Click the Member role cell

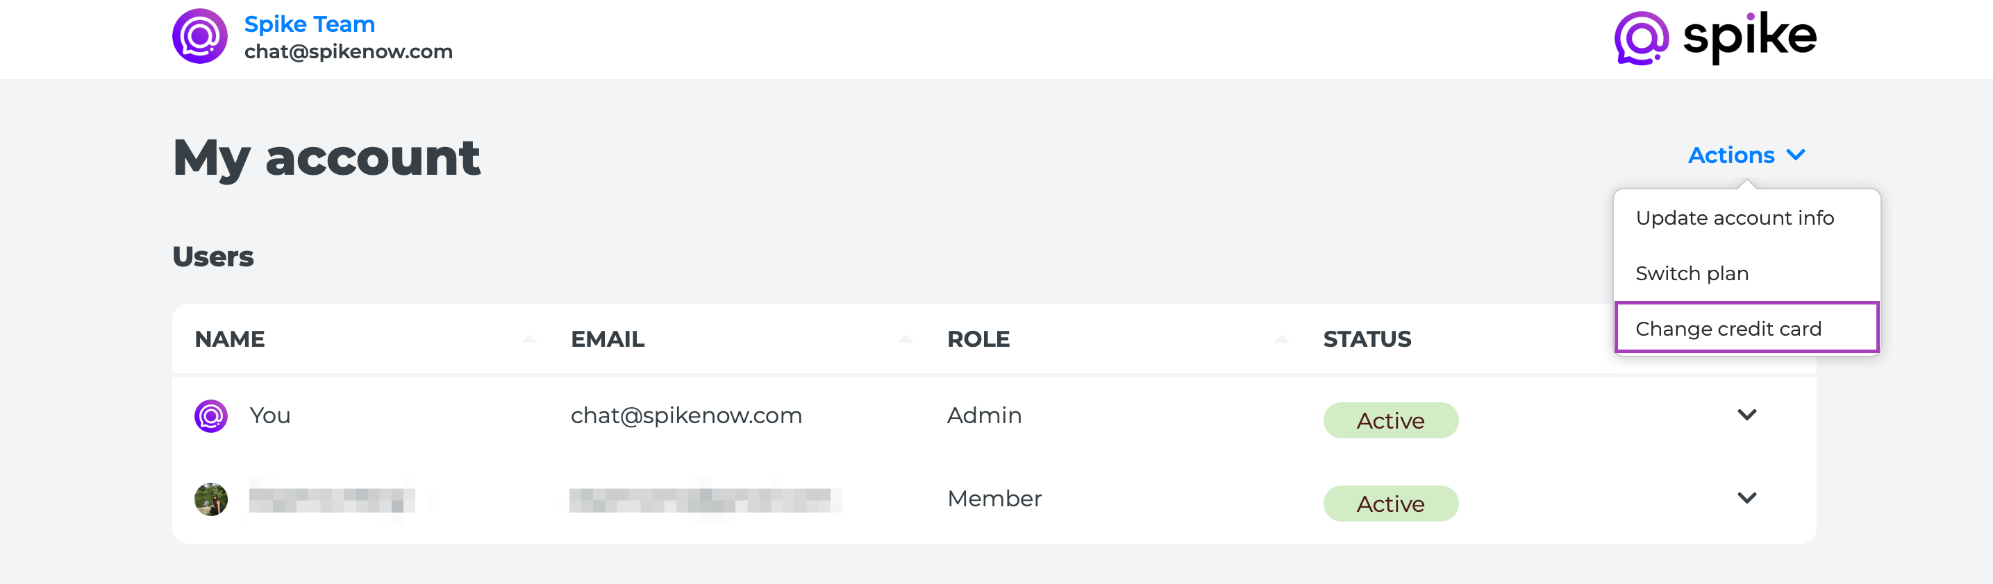994,499
